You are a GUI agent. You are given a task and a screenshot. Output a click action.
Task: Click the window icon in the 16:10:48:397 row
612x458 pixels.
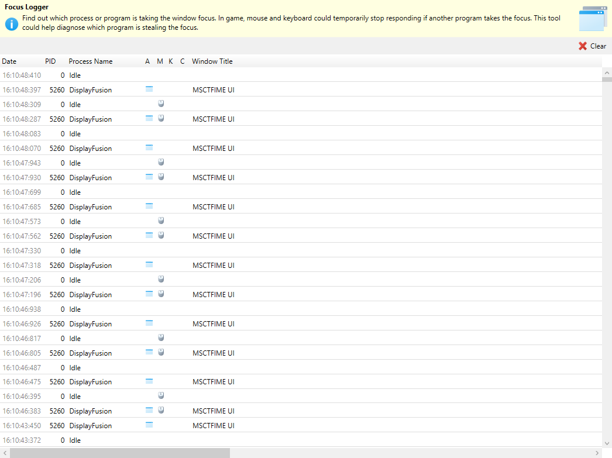[149, 89]
